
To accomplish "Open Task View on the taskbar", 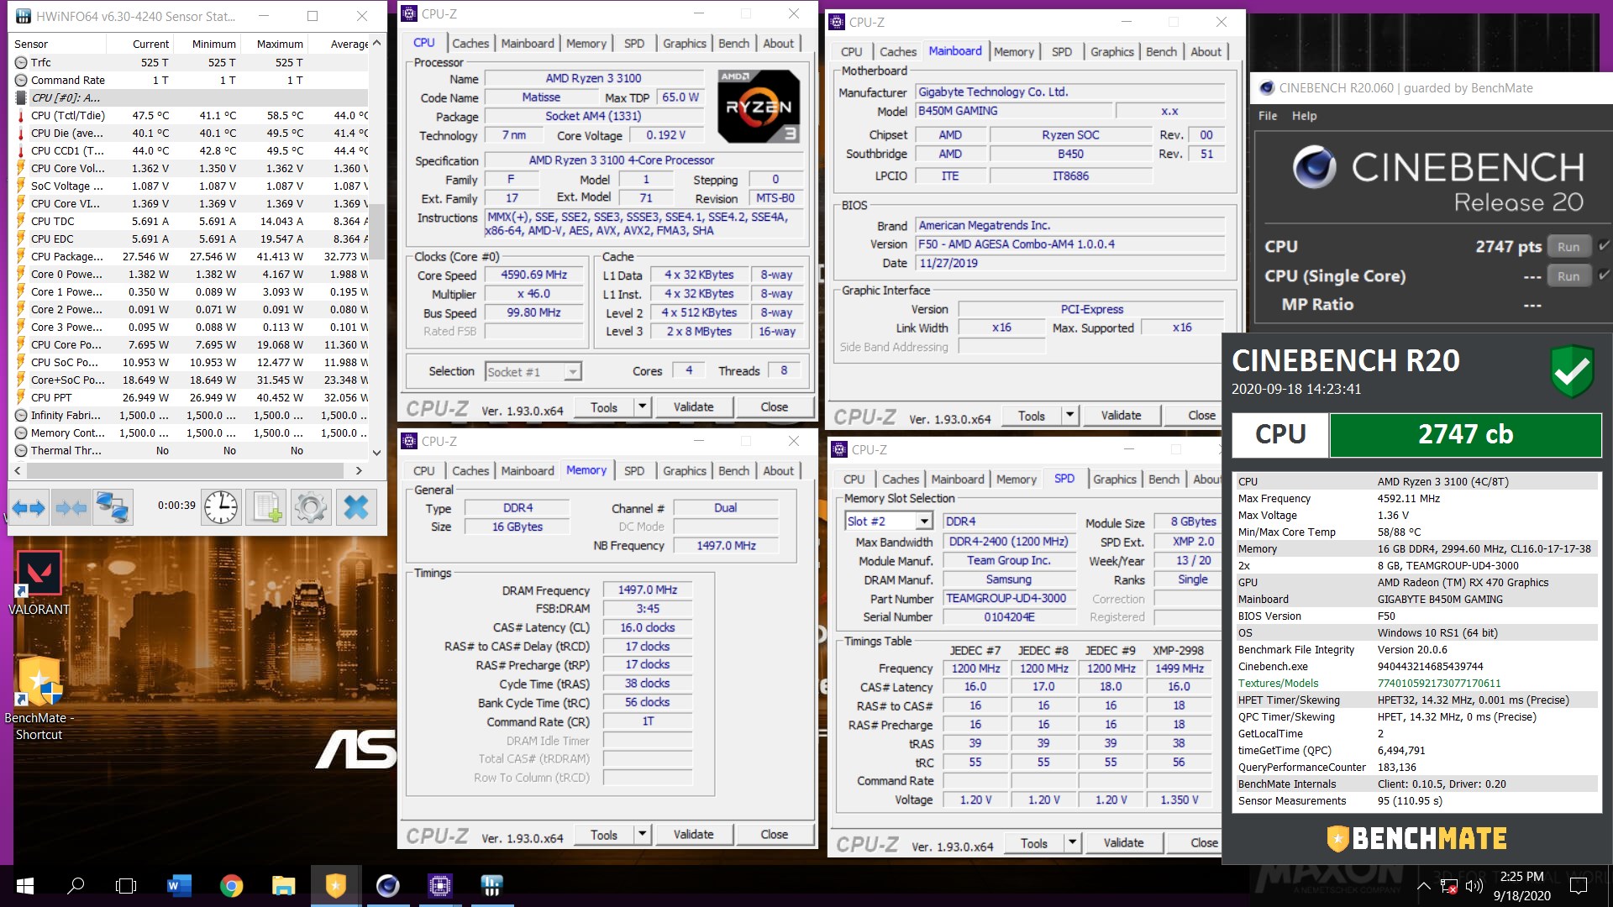I will point(126,886).
